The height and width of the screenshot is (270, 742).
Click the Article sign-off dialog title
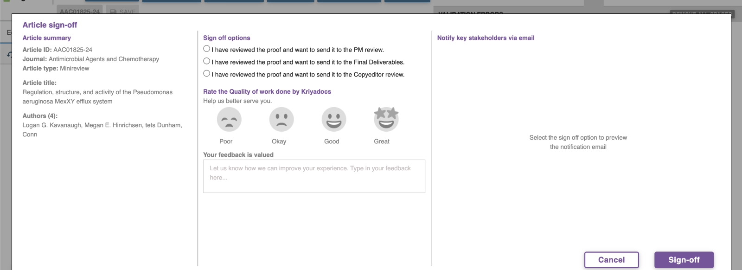coord(50,25)
